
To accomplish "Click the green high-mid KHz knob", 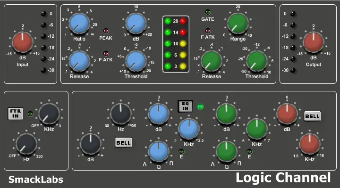I will pos(257,129).
